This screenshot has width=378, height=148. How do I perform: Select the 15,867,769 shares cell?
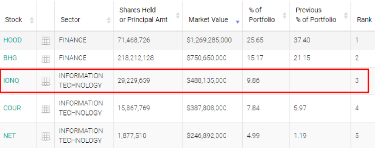point(134,108)
